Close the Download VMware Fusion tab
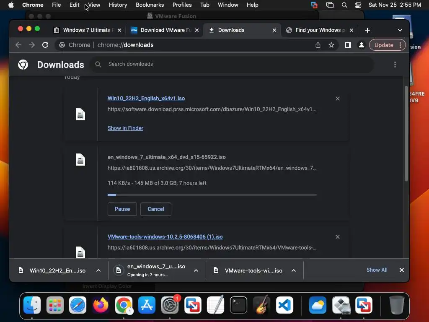This screenshot has height=322, width=429. pyautogui.click(x=197, y=30)
